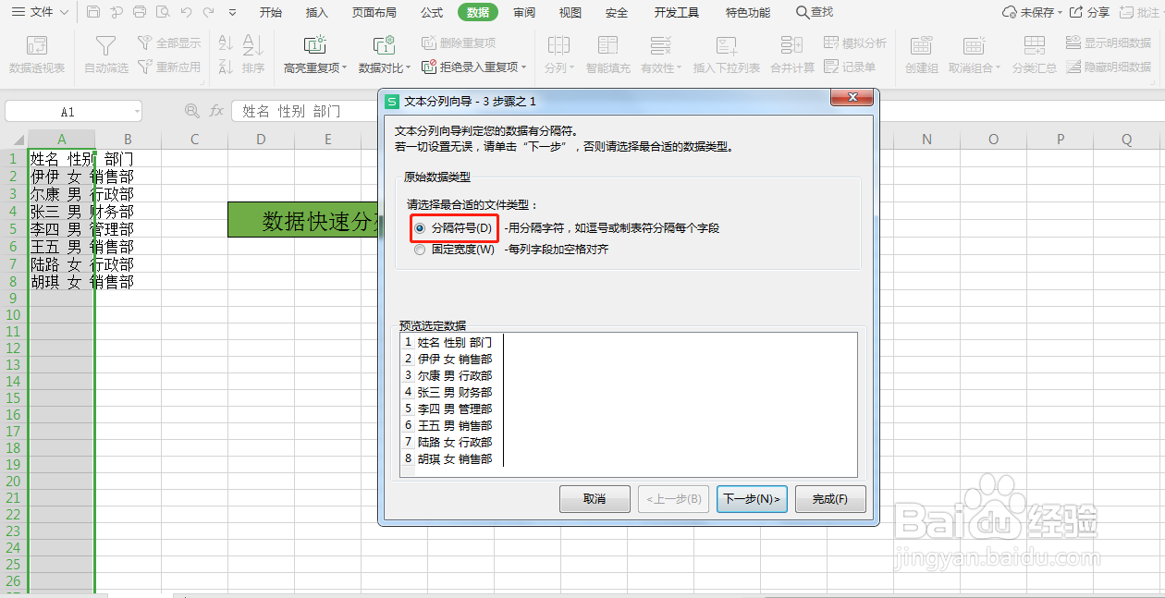The image size is (1165, 598).
Task: Click the 取消 cancel button
Action: coord(595,499)
